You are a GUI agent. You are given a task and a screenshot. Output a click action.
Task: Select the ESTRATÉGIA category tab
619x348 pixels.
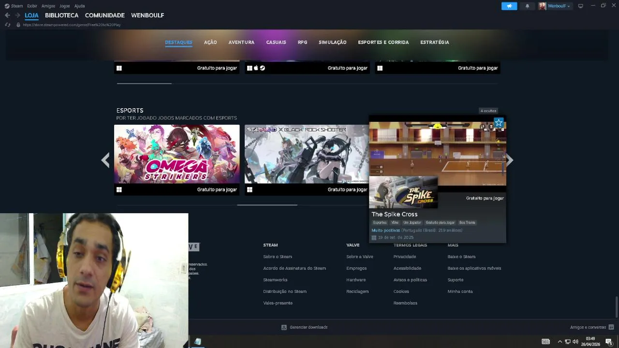point(435,42)
